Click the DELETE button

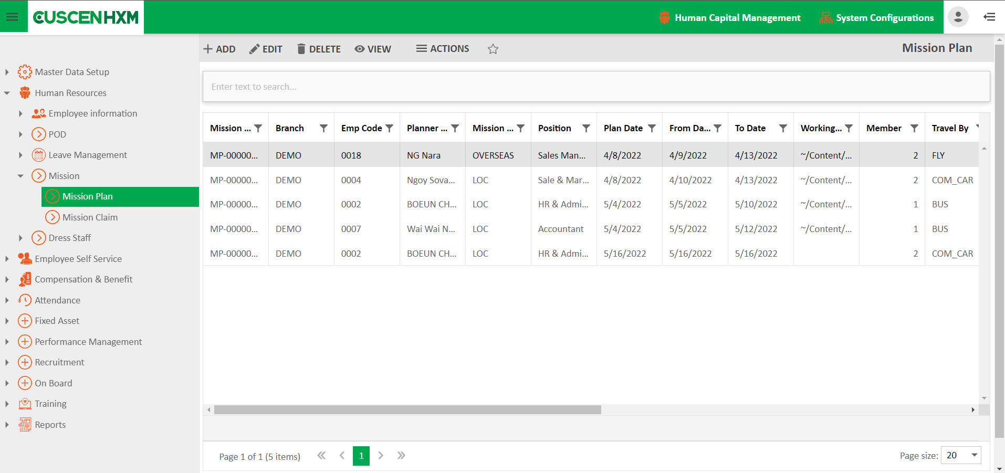coord(319,49)
